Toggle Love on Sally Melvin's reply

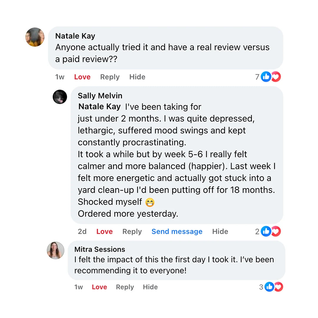105,231
